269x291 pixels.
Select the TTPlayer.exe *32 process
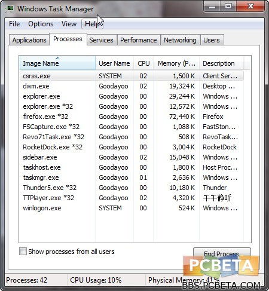(132, 198)
